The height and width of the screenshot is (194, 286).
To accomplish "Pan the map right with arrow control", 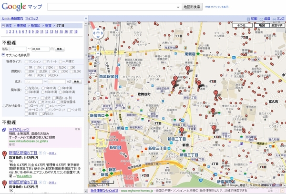I will coord(102,33).
